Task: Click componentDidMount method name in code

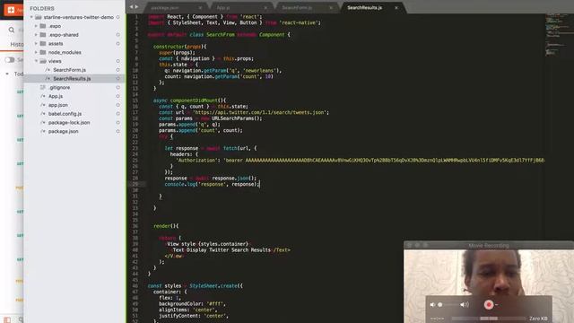Action: (194, 100)
